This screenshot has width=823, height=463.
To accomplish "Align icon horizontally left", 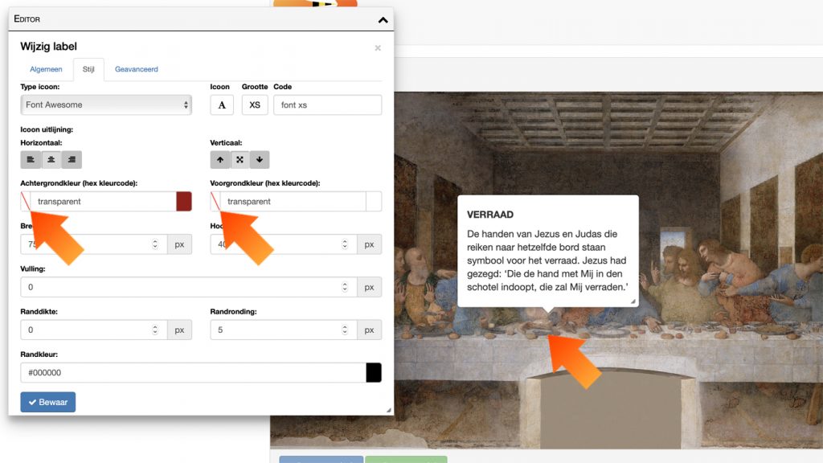I will pos(31,160).
